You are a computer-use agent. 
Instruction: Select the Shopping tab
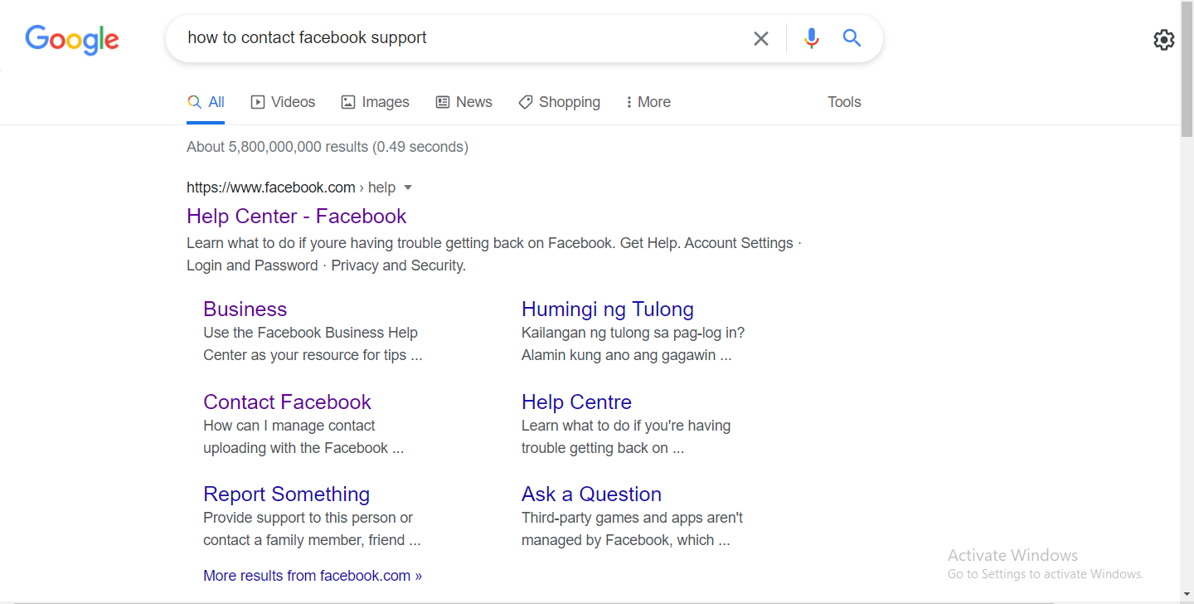point(560,102)
